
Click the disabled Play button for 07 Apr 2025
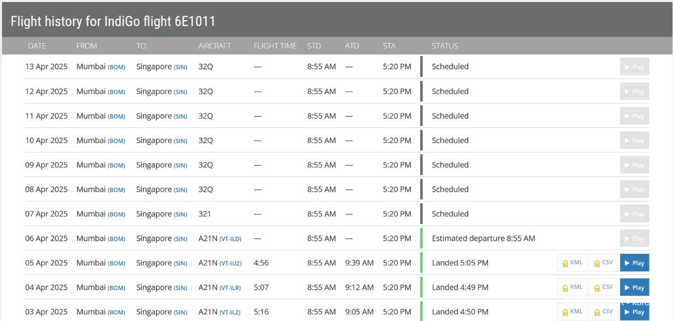click(634, 214)
